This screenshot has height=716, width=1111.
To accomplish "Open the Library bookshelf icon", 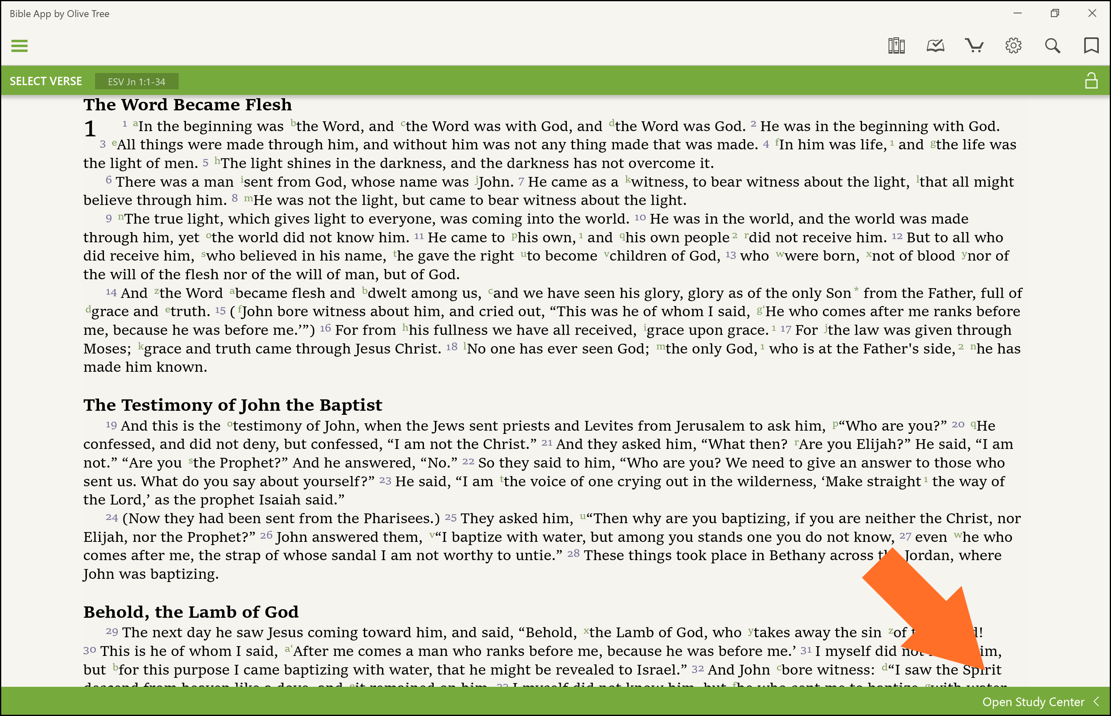I will click(896, 45).
